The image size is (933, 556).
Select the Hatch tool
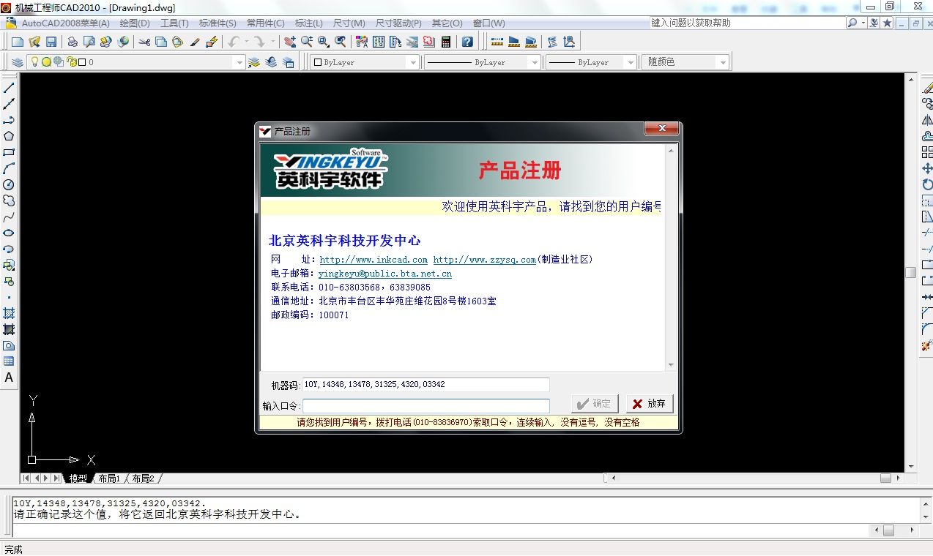9,313
